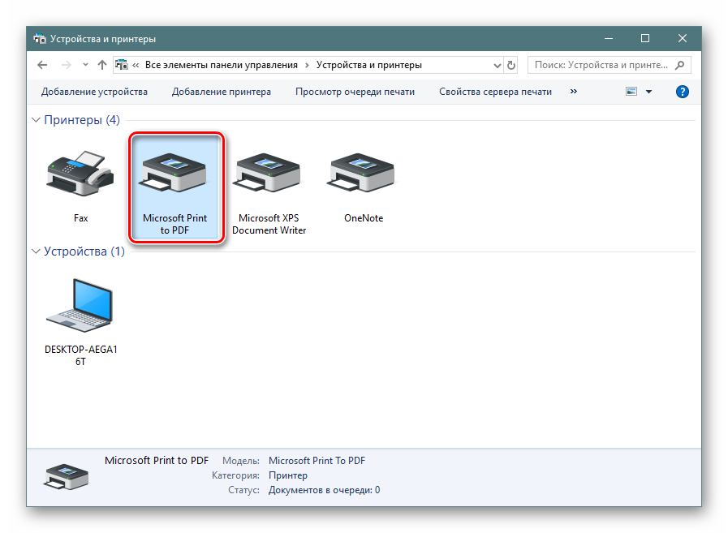Screen dimensions: 728x533
Task: Click Добавление принтера in toolbar
Action: click(221, 92)
